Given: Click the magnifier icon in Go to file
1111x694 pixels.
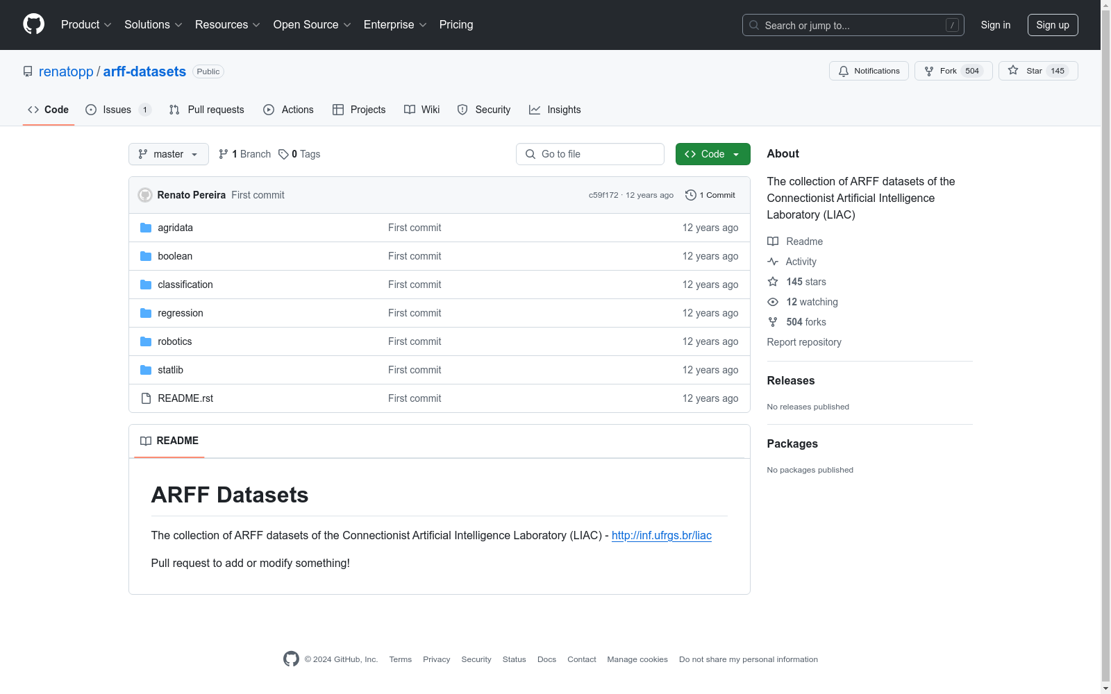Looking at the screenshot, I should [x=531, y=154].
